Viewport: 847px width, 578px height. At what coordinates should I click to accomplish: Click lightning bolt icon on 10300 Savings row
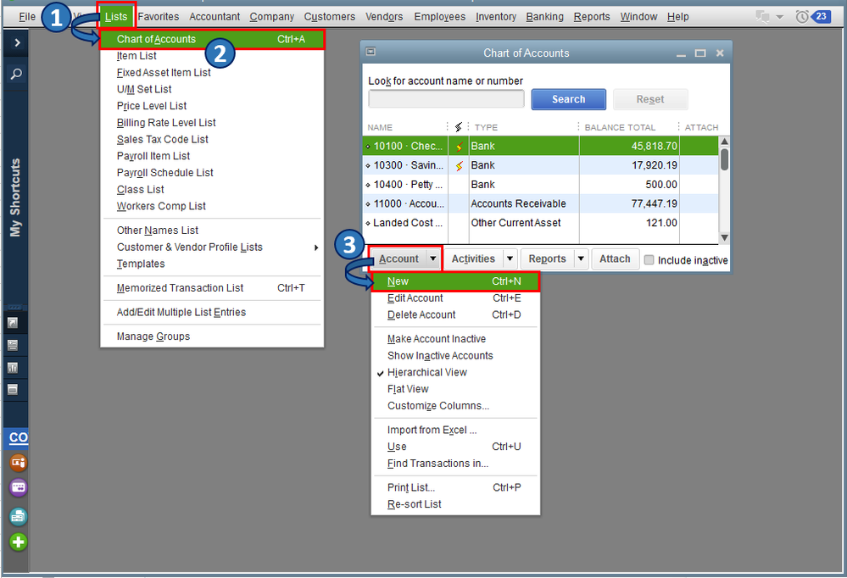coord(459,166)
